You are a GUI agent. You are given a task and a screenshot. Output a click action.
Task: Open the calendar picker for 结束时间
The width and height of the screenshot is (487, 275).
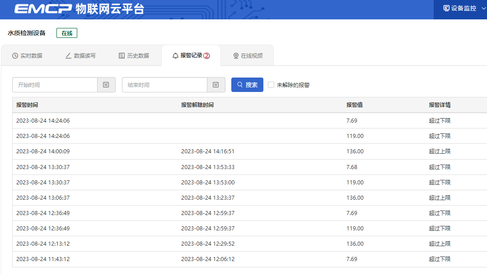pos(216,85)
